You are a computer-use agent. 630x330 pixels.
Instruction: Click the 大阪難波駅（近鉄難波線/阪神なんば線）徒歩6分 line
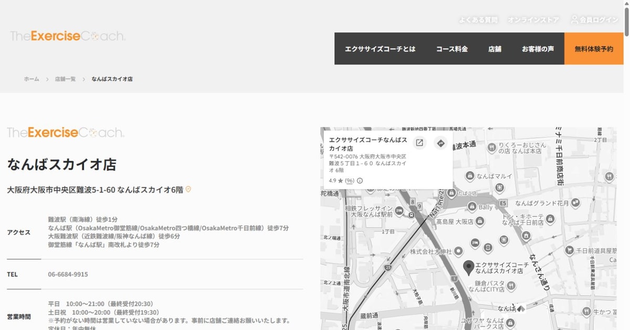[x=114, y=236]
